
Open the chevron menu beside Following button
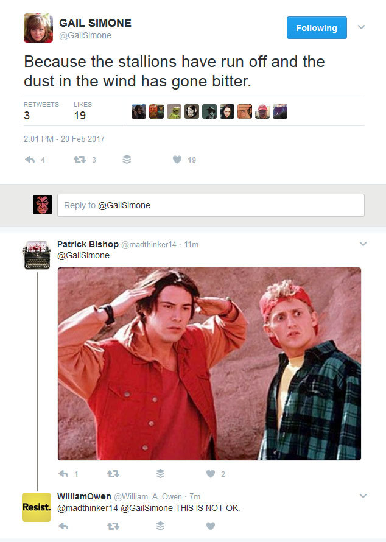click(362, 27)
